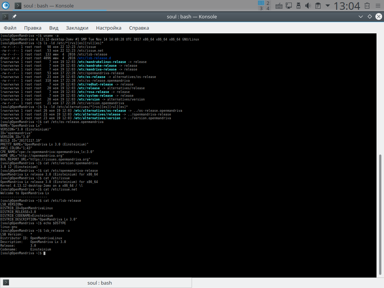Click the 'Distributor ID: OpenMandrivaLinux' line

[x=31, y=238]
